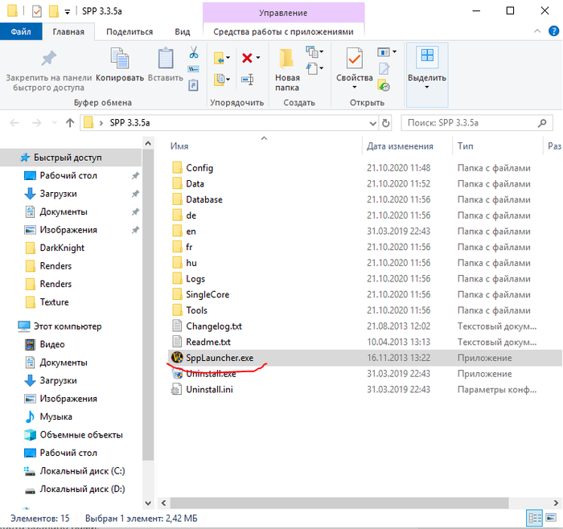Click the Move to folder icon

pos(219,58)
